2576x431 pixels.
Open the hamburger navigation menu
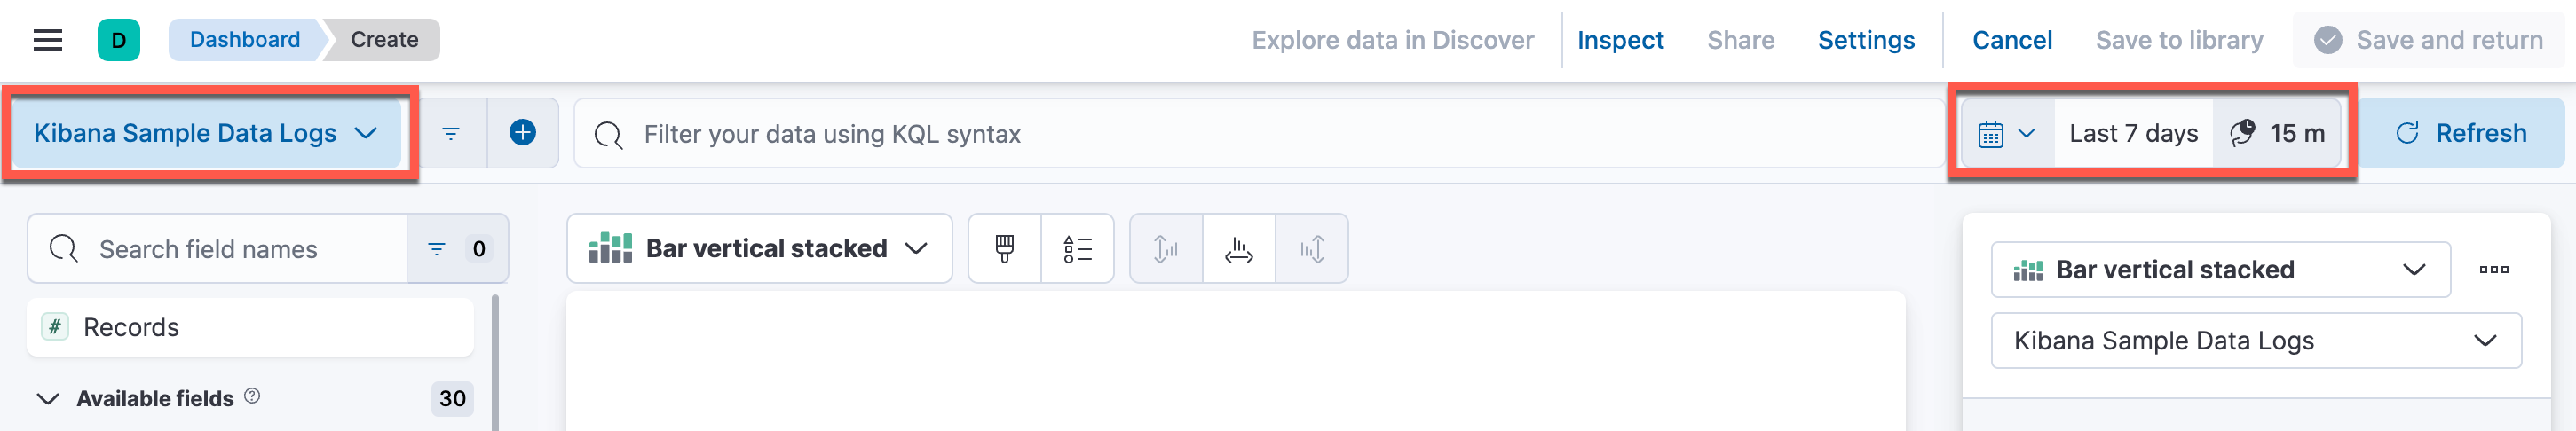[x=47, y=40]
